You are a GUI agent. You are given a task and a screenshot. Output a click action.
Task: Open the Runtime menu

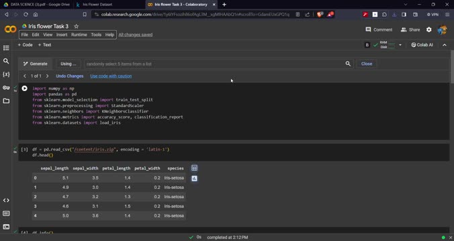[79, 35]
